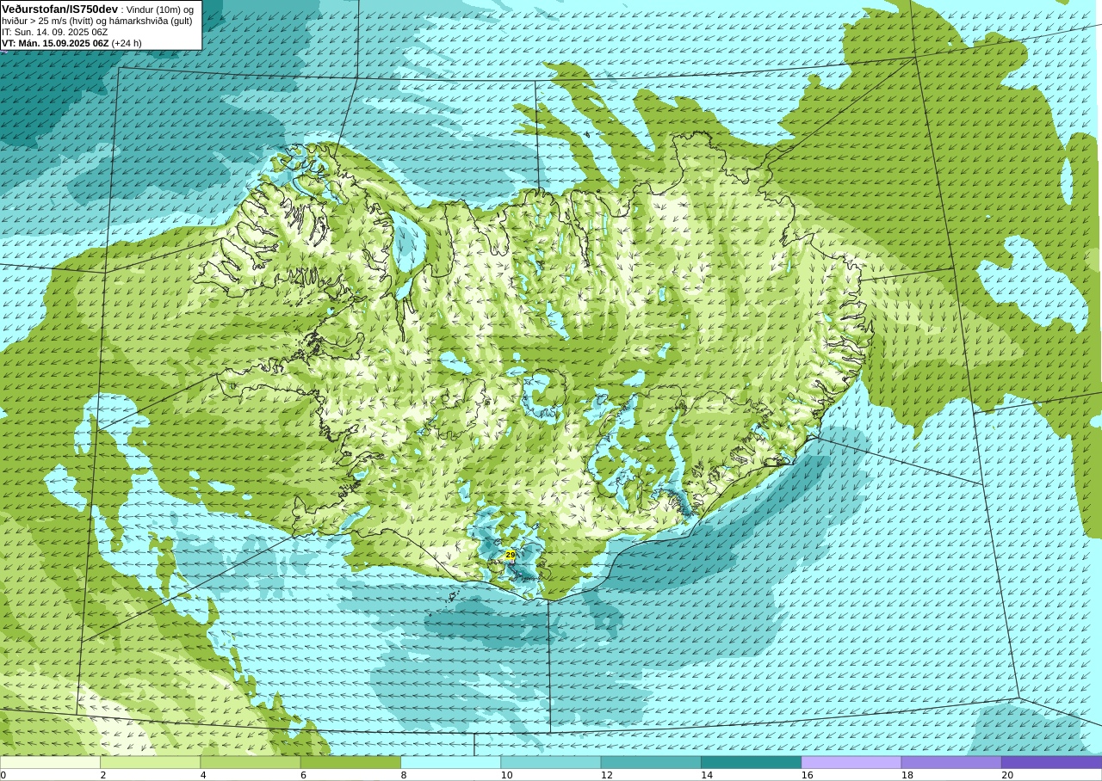Click the legend scale label '2'
Viewport: 1102px width, 781px height.
pyautogui.click(x=103, y=775)
